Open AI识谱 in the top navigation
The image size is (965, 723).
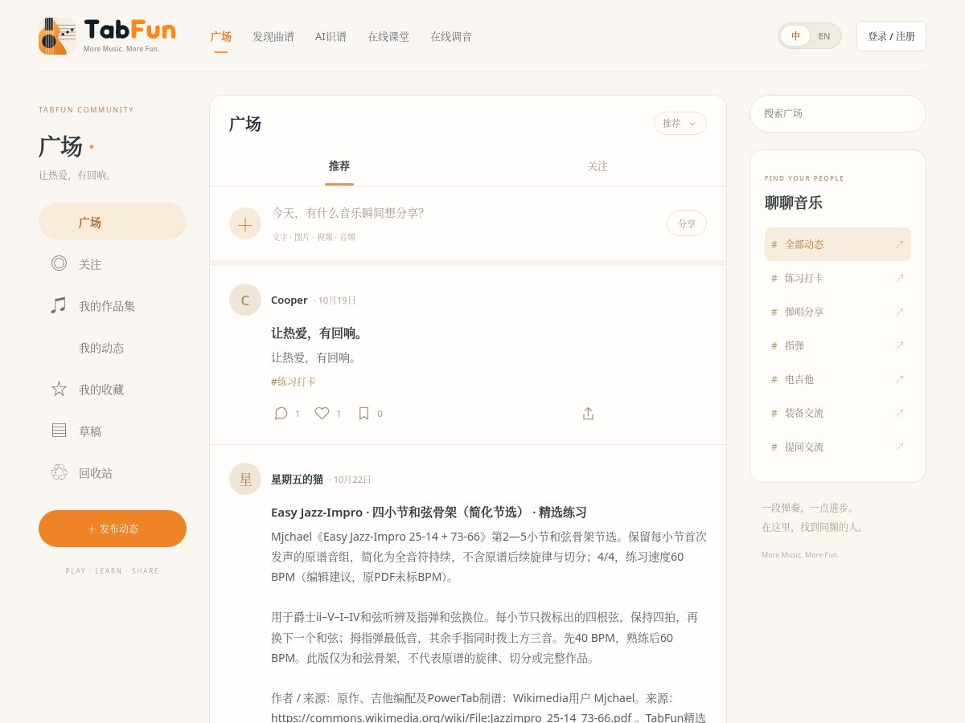coord(331,36)
